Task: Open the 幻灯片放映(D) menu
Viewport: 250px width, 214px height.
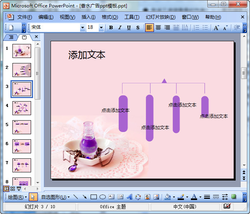Action: point(161,17)
